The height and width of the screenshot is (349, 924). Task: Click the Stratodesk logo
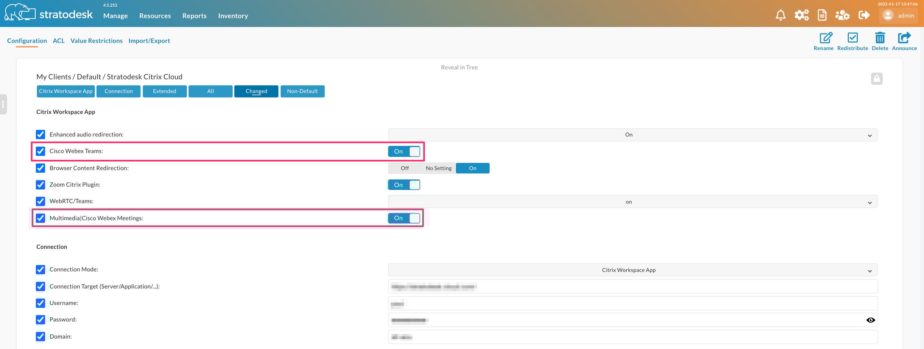point(49,13)
